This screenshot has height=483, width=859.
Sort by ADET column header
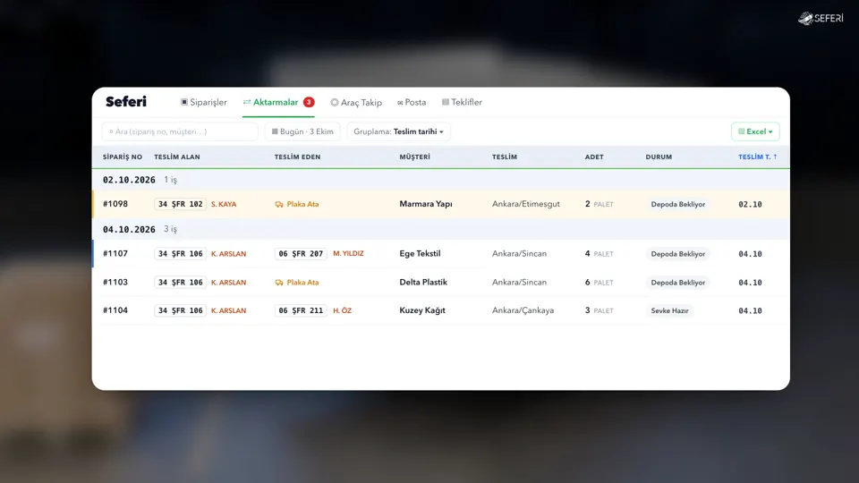click(x=594, y=157)
